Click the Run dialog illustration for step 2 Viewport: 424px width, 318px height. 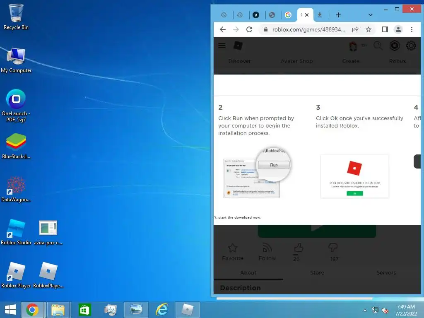[256, 173]
